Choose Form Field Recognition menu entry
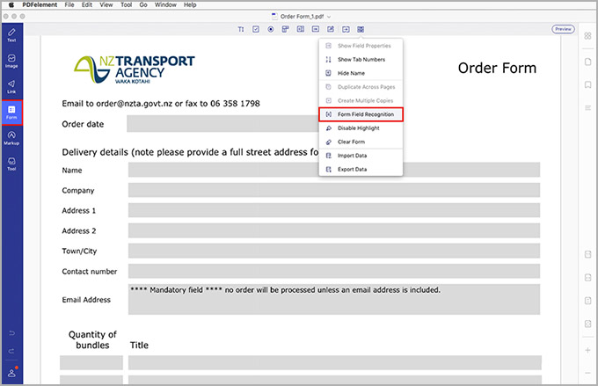The image size is (598, 386). pyautogui.click(x=361, y=114)
